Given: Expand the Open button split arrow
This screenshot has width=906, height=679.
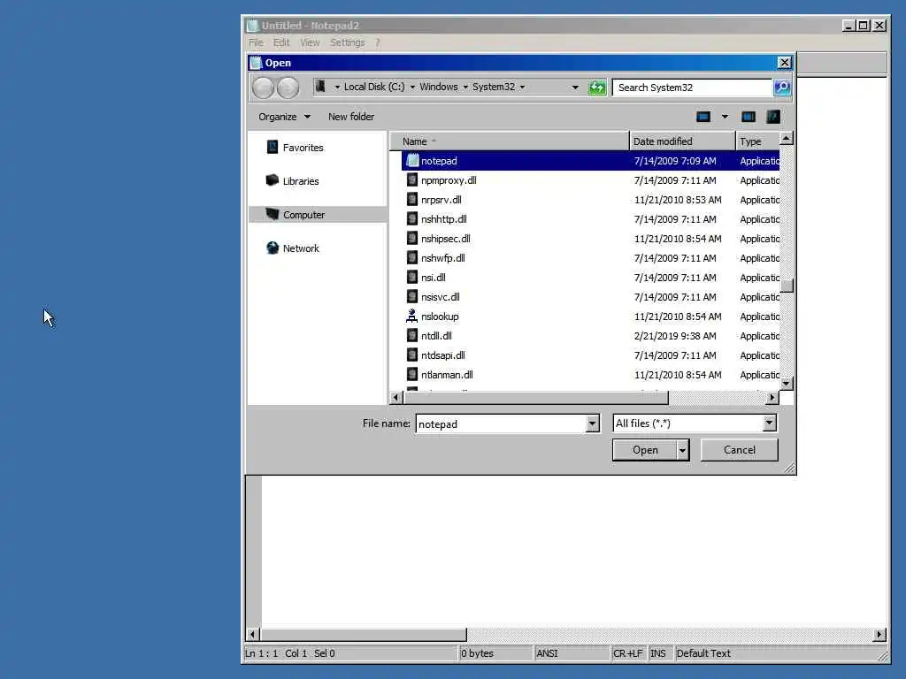Looking at the screenshot, I should 682,450.
